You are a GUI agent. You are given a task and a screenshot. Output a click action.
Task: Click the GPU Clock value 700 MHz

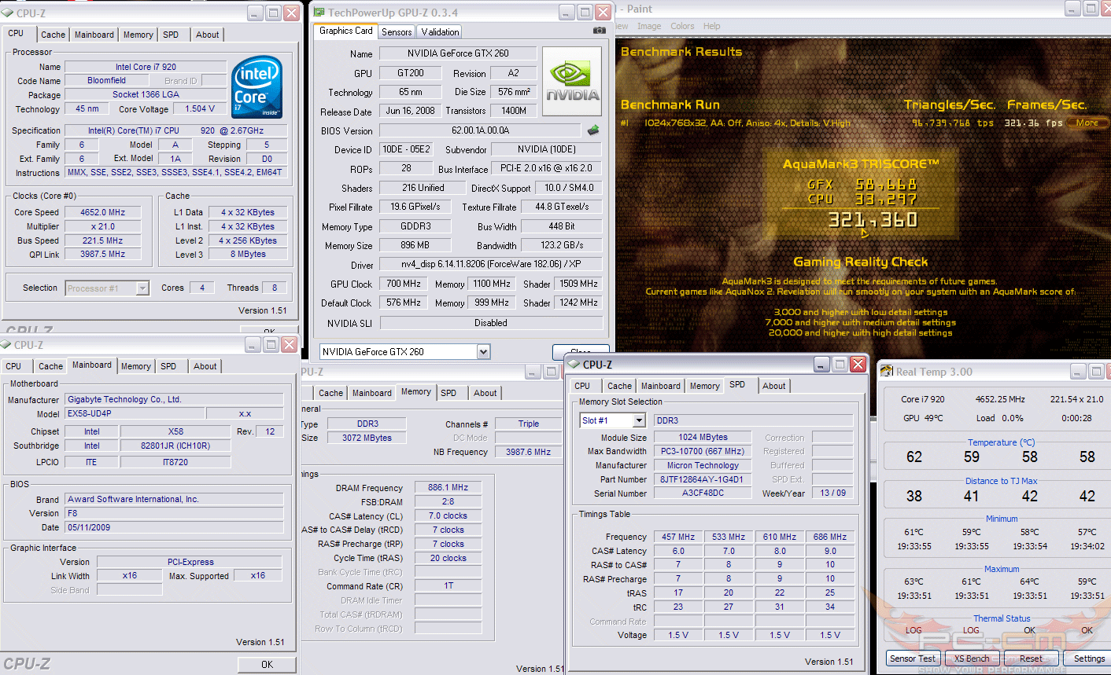coord(404,284)
